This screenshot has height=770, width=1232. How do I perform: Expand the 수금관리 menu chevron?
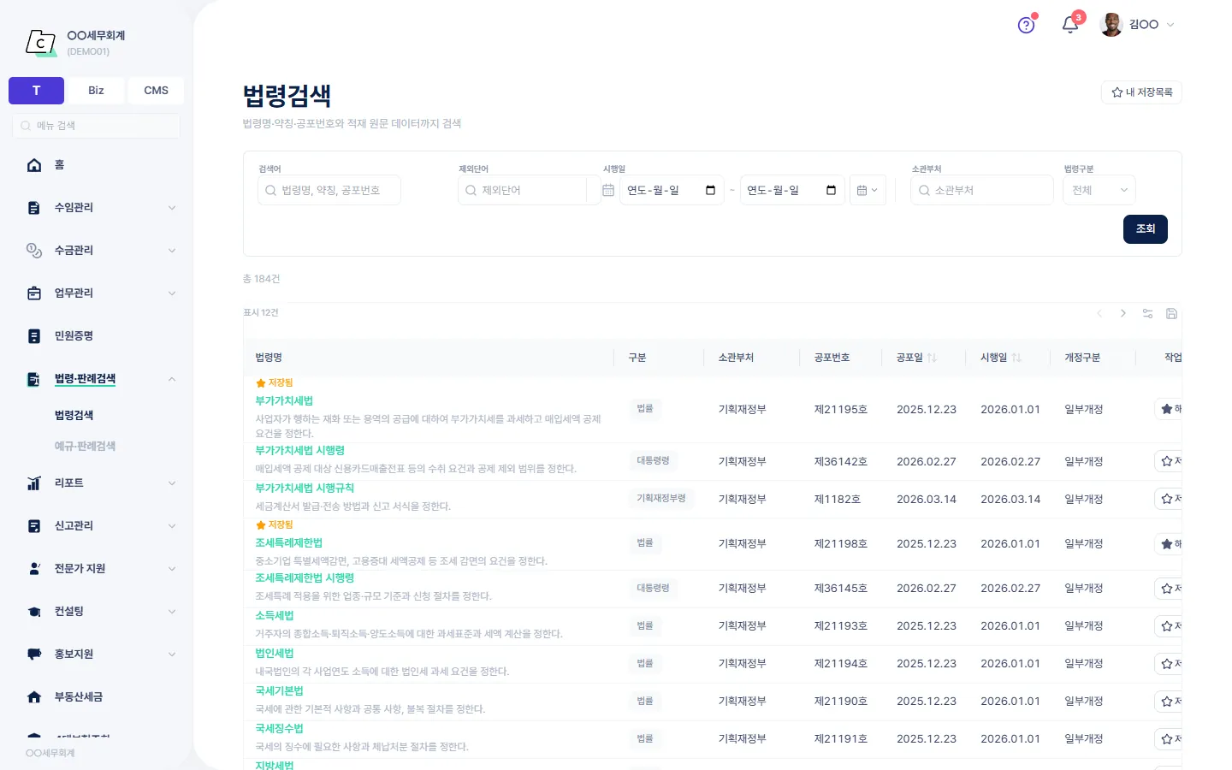click(x=172, y=251)
